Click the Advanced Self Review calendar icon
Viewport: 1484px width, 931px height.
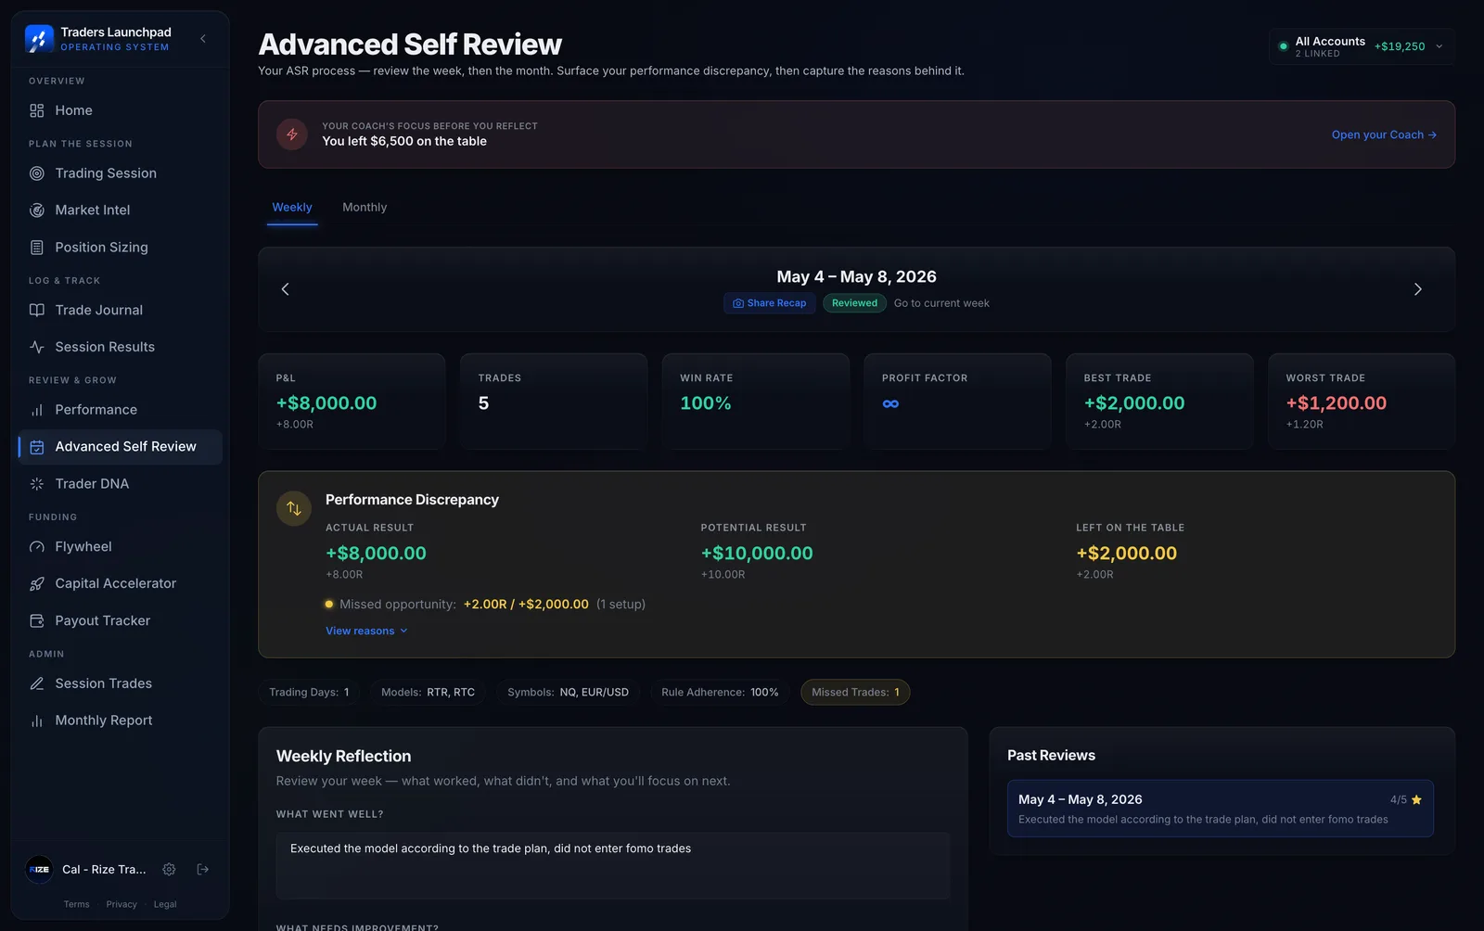click(x=37, y=447)
